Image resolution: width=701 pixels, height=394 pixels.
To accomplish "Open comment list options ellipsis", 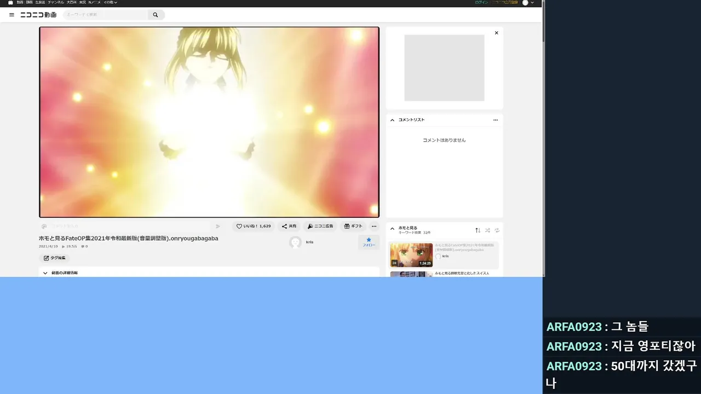I will pyautogui.click(x=496, y=120).
